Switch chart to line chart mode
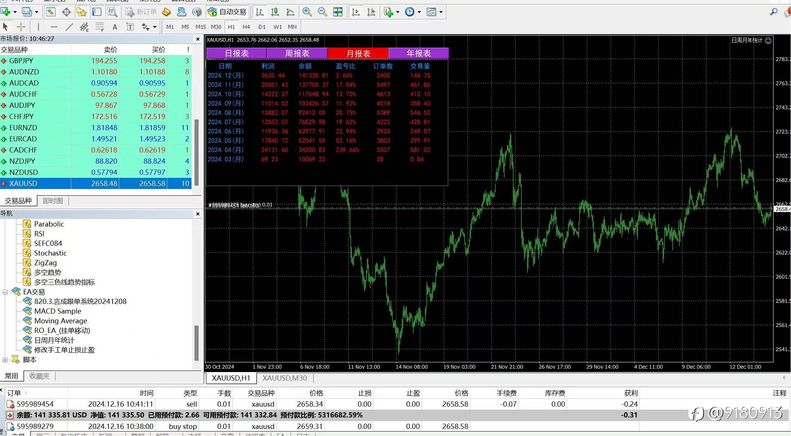The height and width of the screenshot is (436, 791). tap(290, 12)
